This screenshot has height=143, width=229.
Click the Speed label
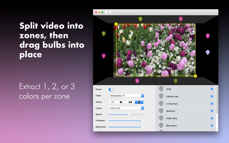99,114
